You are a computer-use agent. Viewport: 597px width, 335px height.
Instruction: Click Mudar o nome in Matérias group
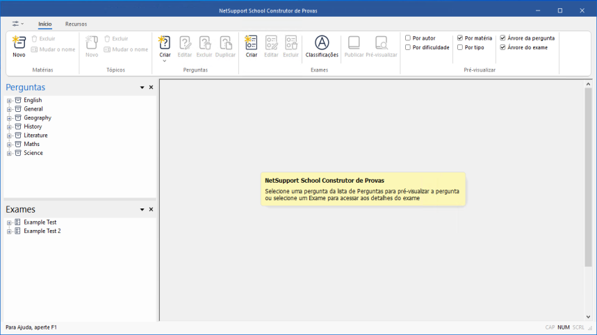53,49
